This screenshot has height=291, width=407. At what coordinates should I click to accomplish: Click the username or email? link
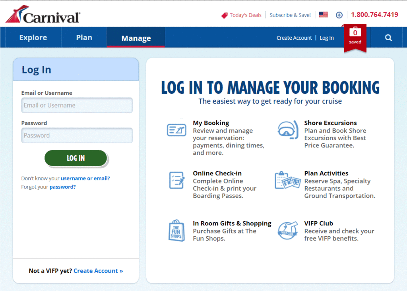click(x=85, y=178)
